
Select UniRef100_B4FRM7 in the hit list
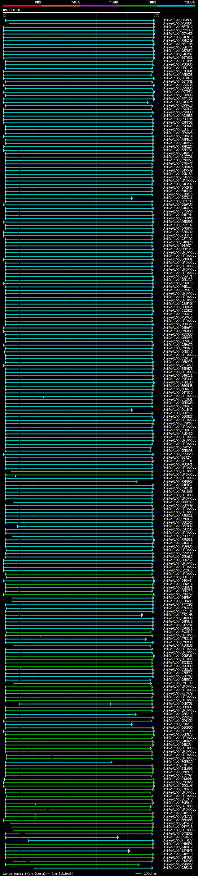coord(177,54)
